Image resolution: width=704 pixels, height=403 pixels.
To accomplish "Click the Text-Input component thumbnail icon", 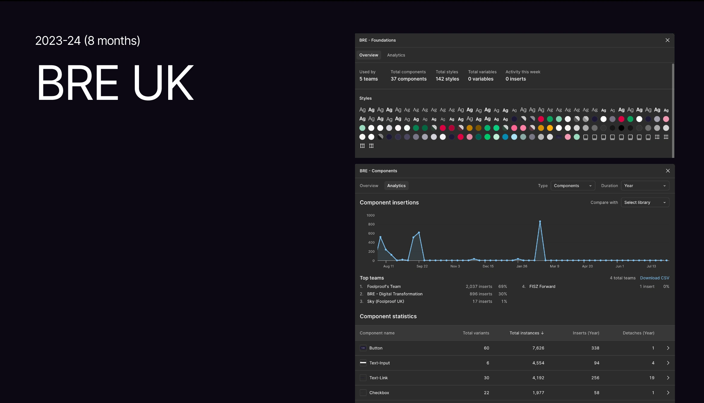I will coord(363,363).
